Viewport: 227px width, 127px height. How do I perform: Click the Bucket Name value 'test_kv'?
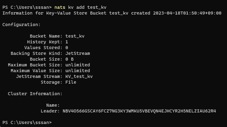[x=75, y=36]
